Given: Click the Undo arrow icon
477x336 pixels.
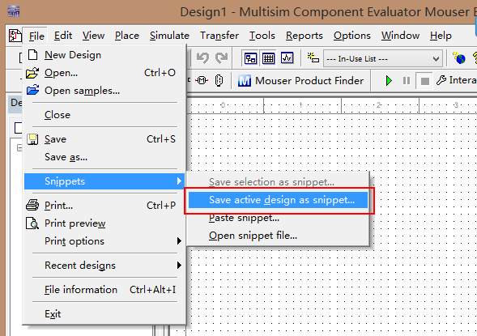Looking at the screenshot, I should click(x=202, y=57).
